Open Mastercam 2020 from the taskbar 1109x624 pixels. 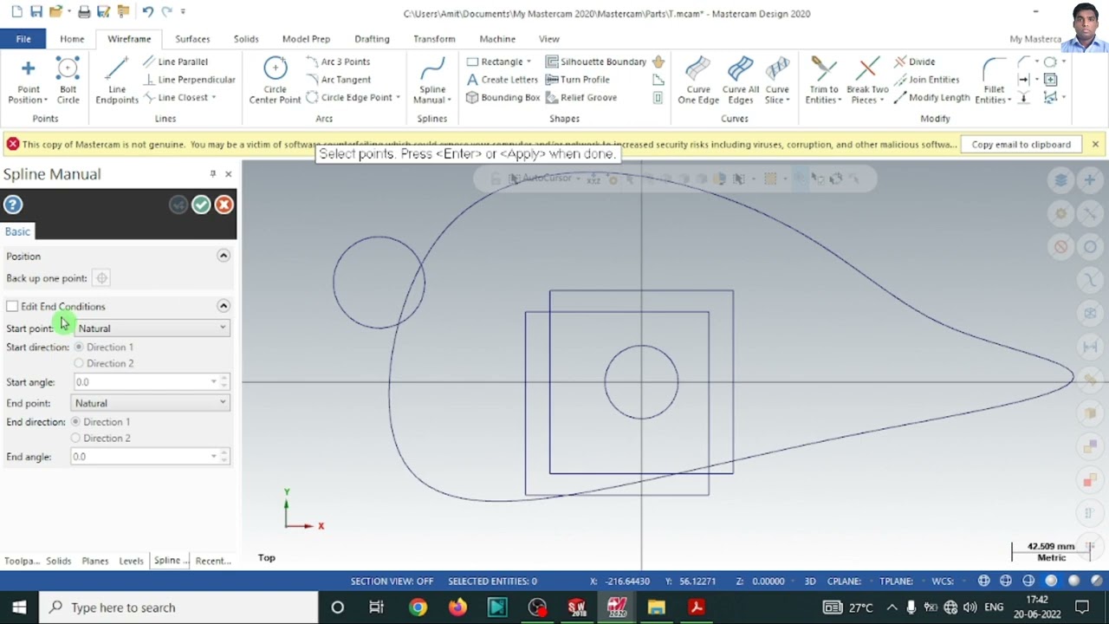(x=617, y=608)
